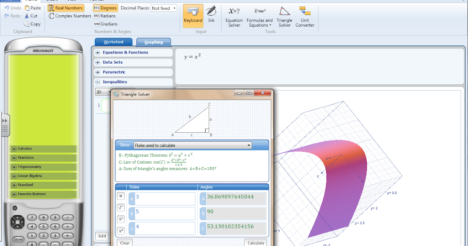
Task: Click the Calculate button
Action: coord(256,242)
